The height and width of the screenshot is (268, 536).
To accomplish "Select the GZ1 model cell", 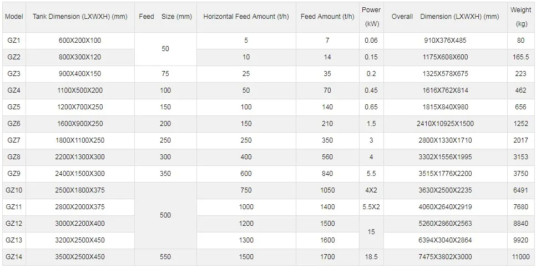I will point(13,41).
